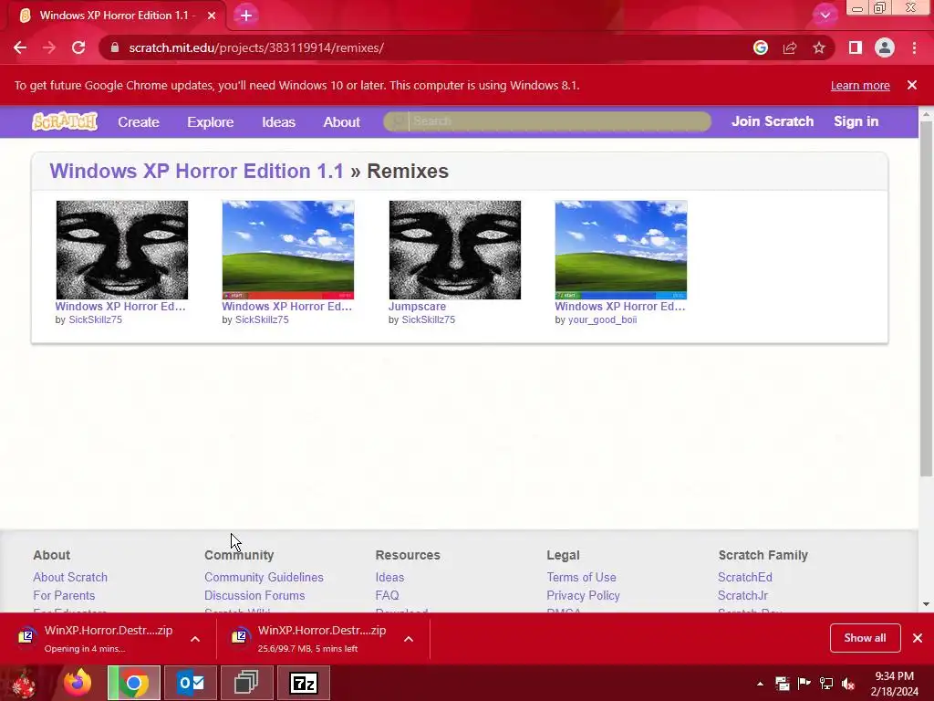Click Join Scratch

[x=773, y=121]
